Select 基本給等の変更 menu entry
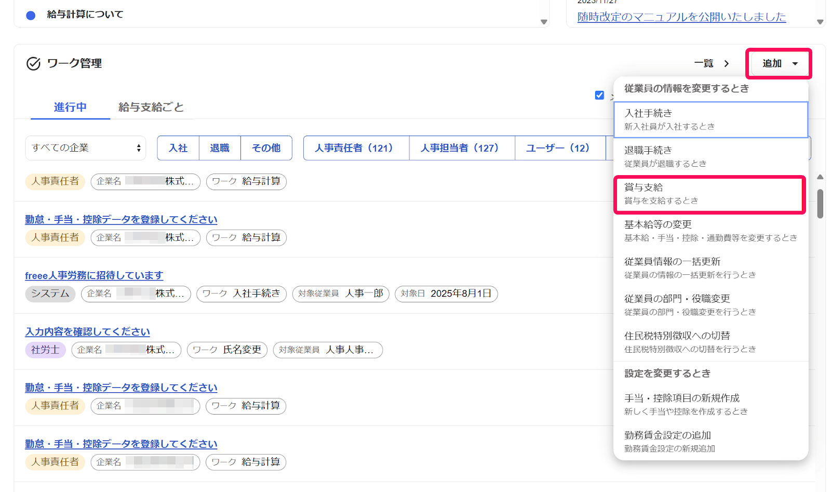The width and height of the screenshot is (831, 492). [x=711, y=231]
